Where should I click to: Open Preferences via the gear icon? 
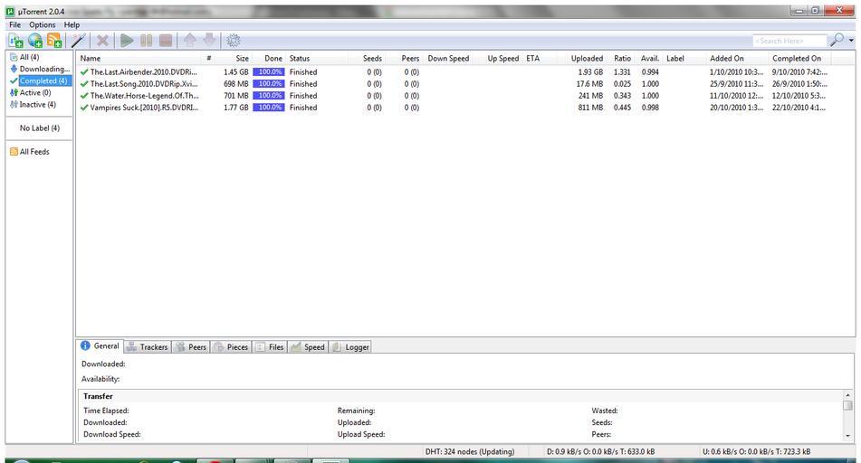(234, 41)
